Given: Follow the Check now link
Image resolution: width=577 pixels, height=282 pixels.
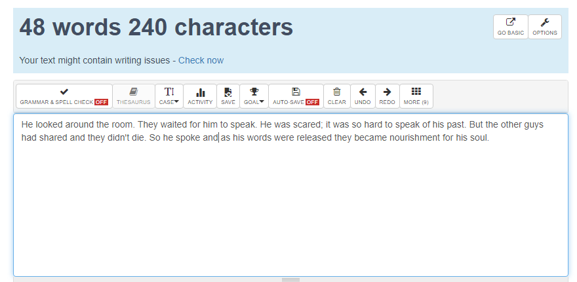Looking at the screenshot, I should tap(201, 60).
